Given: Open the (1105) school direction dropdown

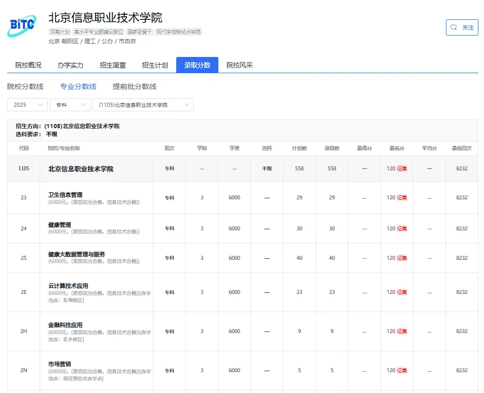Looking at the screenshot, I should coord(143,105).
